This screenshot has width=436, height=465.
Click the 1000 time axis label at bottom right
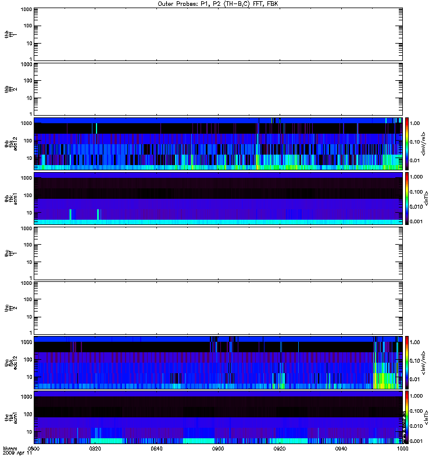click(x=402, y=449)
